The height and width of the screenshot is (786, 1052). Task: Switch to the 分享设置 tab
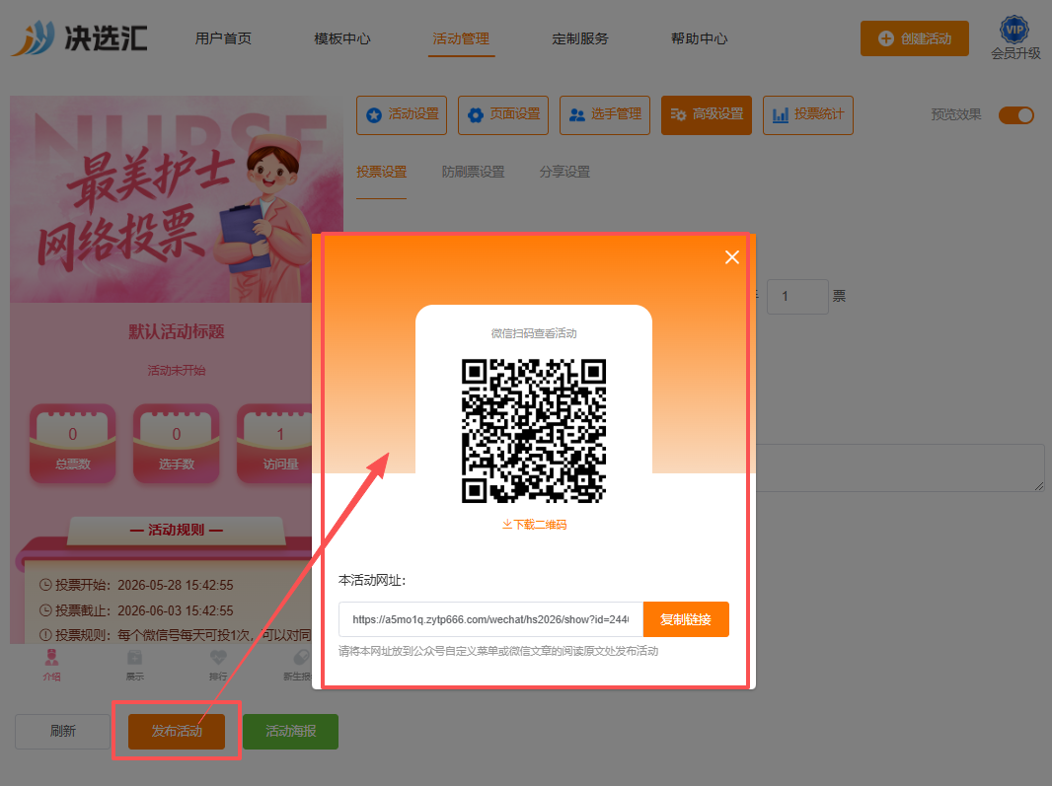pyautogui.click(x=564, y=172)
